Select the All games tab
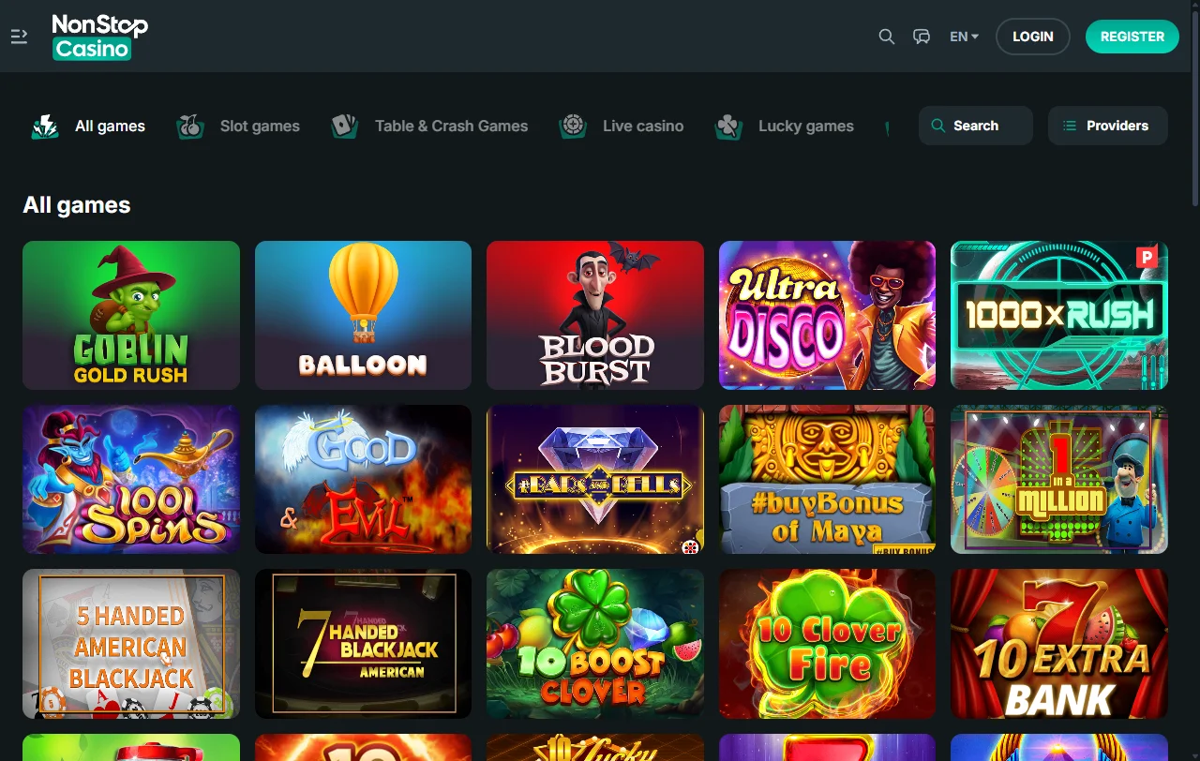The width and height of the screenshot is (1200, 761). 88,126
